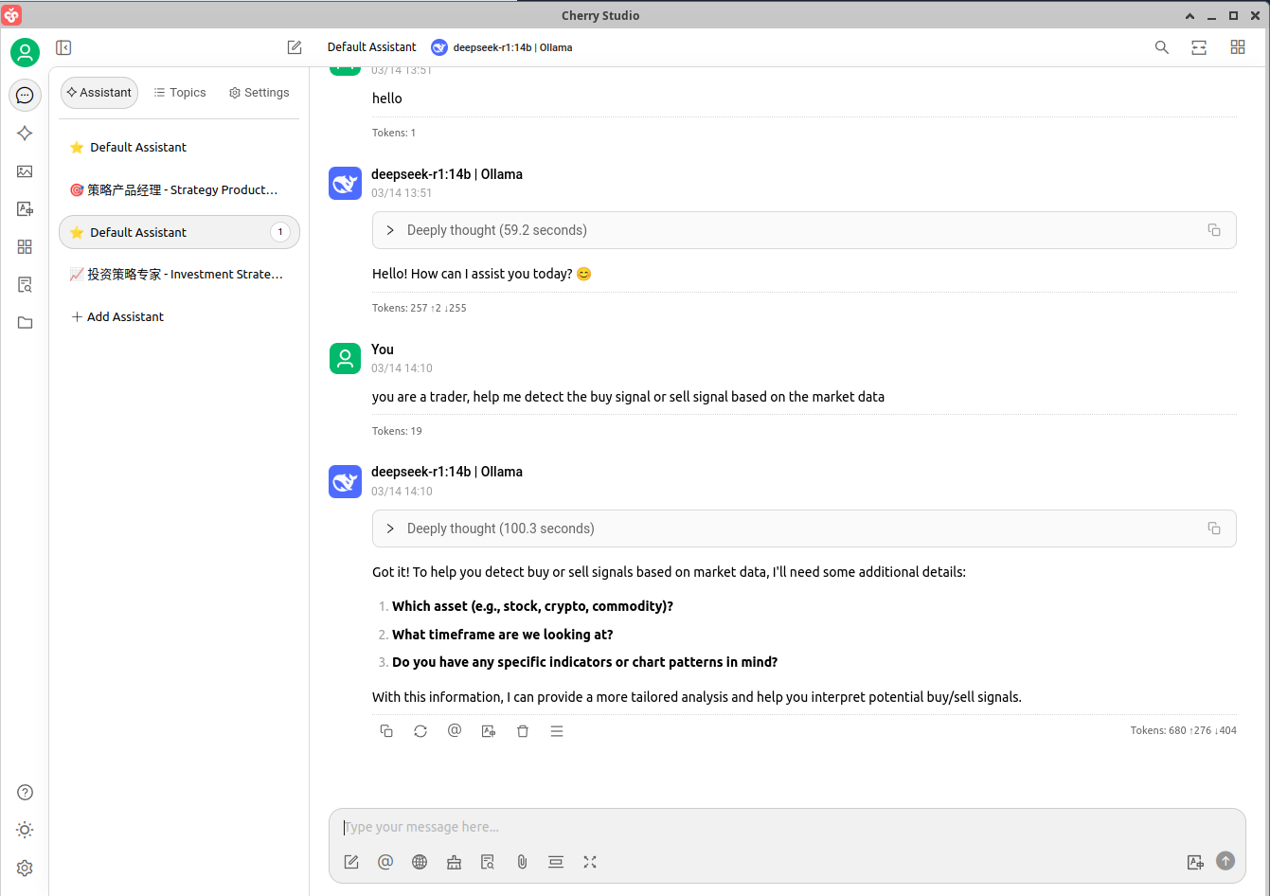Select a knowledge base from the input toolbar
The width and height of the screenshot is (1270, 896).
click(488, 862)
